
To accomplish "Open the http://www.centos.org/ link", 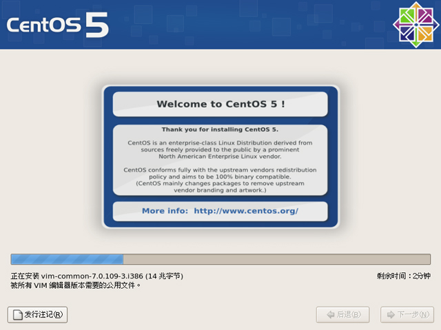I will tap(246, 211).
